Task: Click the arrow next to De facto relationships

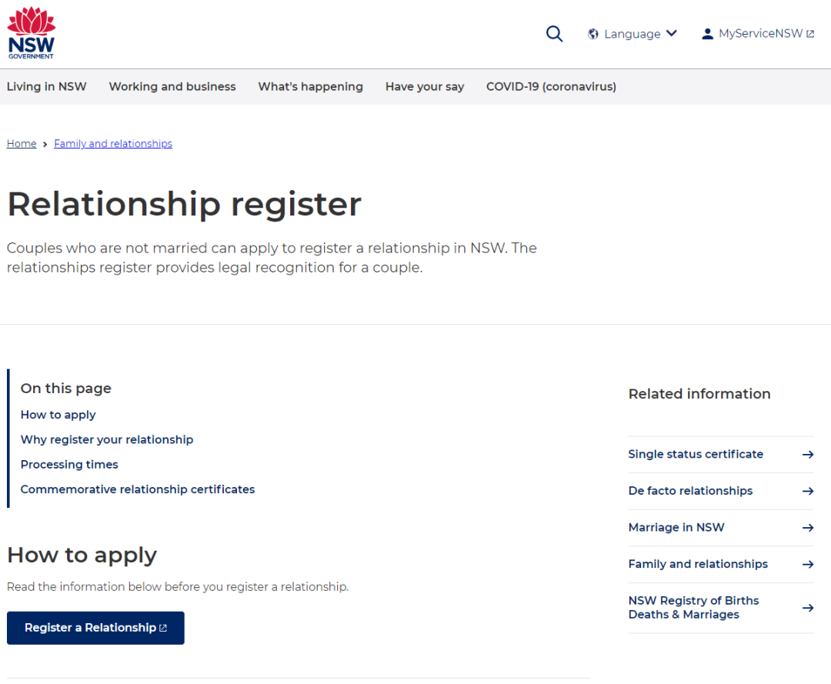Action: tap(808, 491)
